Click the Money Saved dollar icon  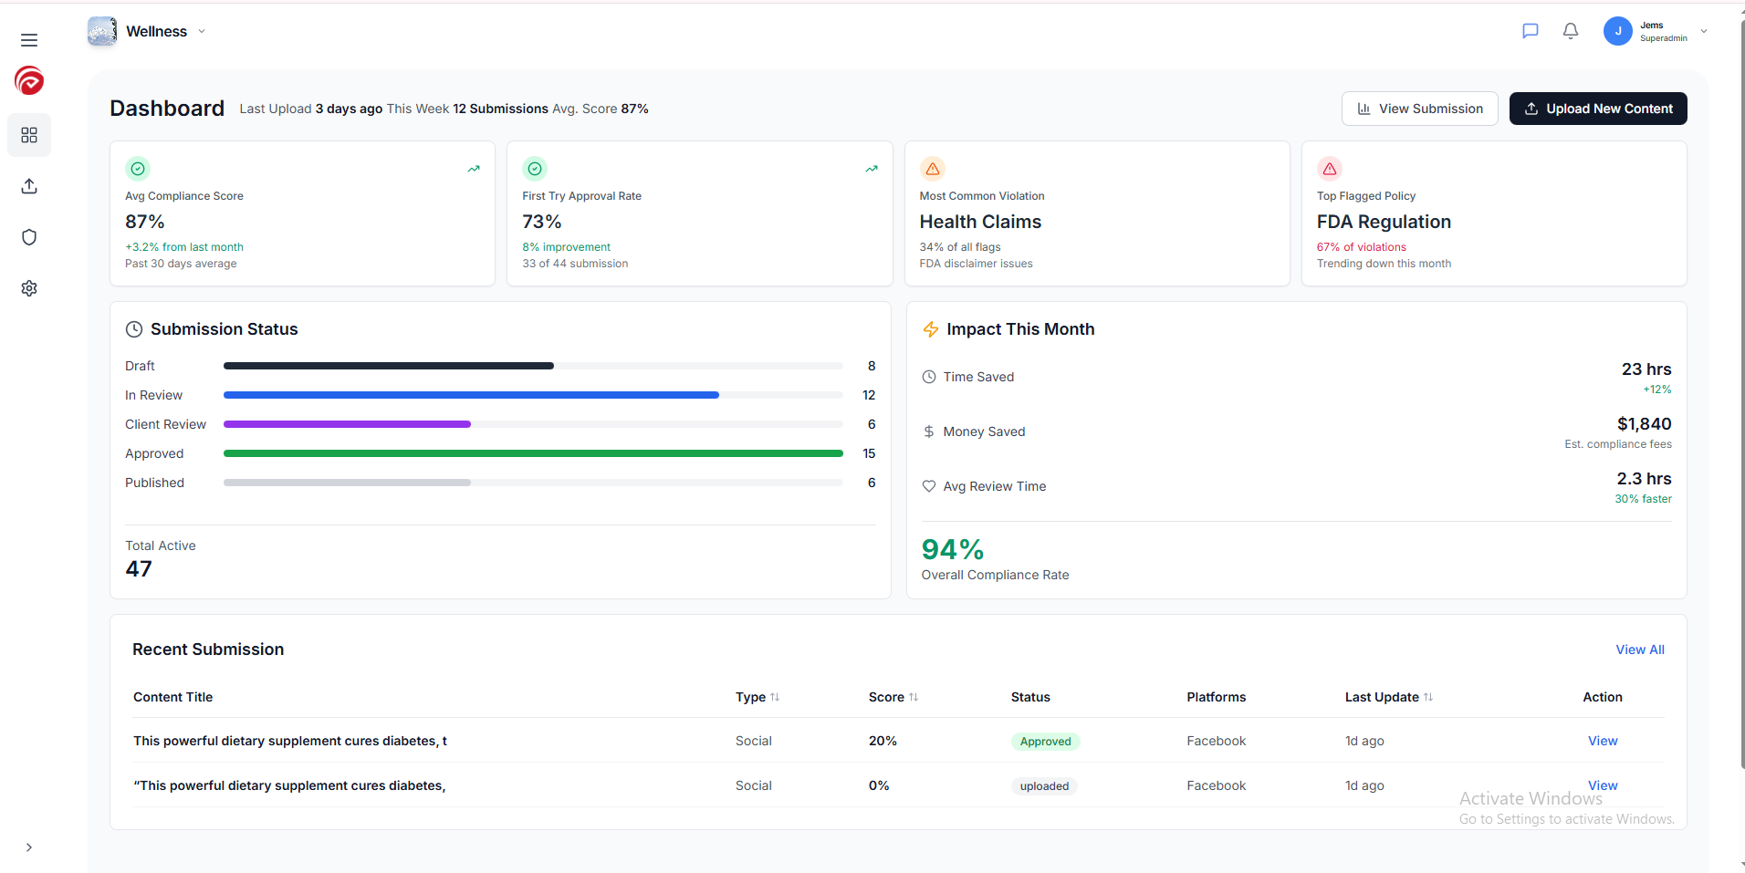coord(929,431)
